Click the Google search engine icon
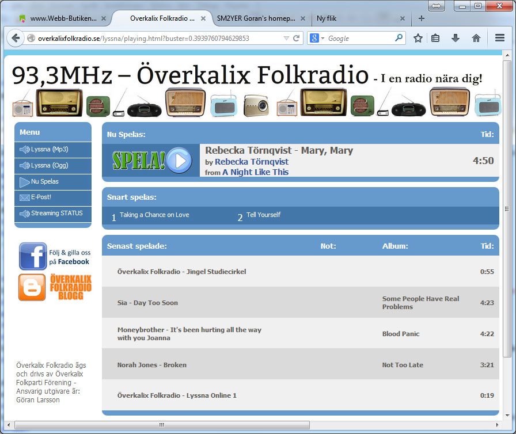Viewport: 516px width, 434px height. (314, 38)
